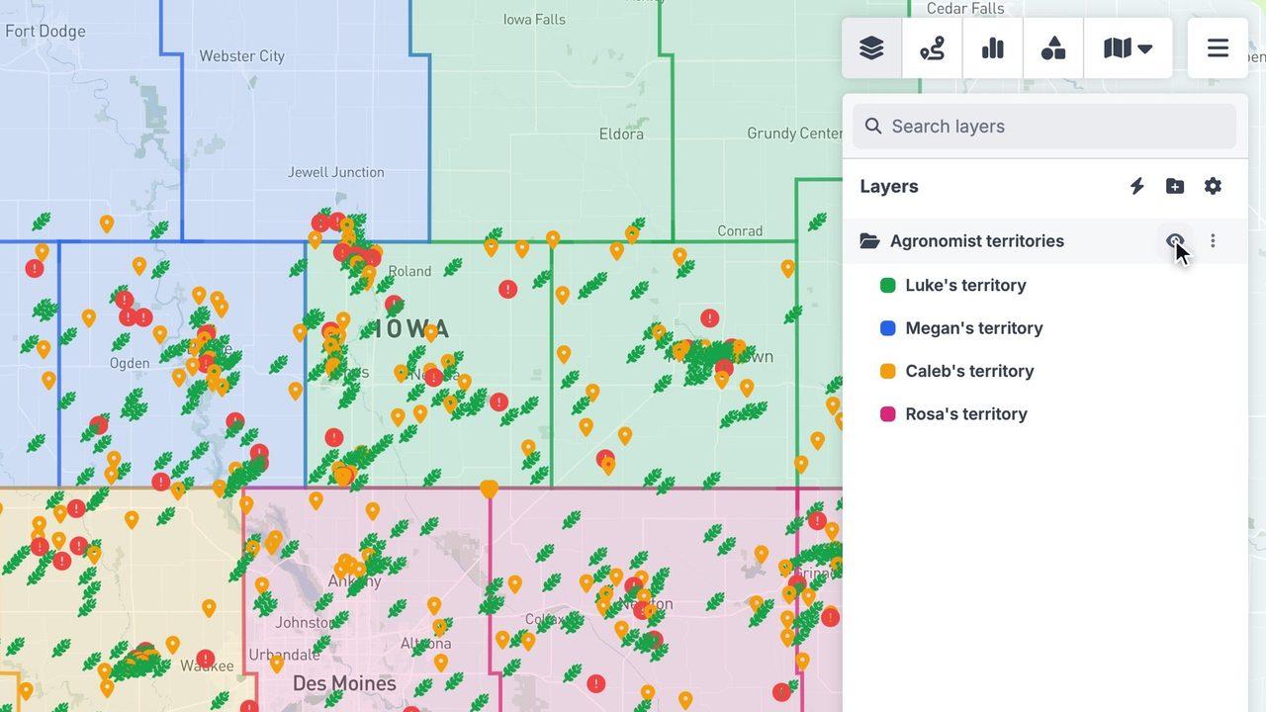Screen dimensions: 1266x712
Task: Open the map style dropdown
Action: click(1128, 47)
